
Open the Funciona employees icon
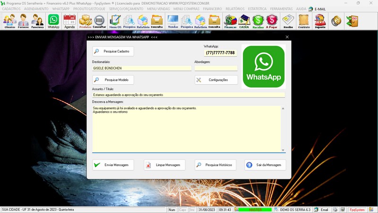click(37, 21)
